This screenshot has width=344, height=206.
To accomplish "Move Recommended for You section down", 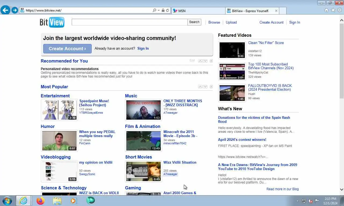I will click(205, 61).
